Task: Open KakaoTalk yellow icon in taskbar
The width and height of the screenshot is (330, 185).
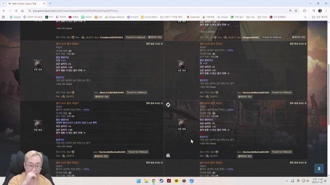Action: pyautogui.click(x=176, y=181)
